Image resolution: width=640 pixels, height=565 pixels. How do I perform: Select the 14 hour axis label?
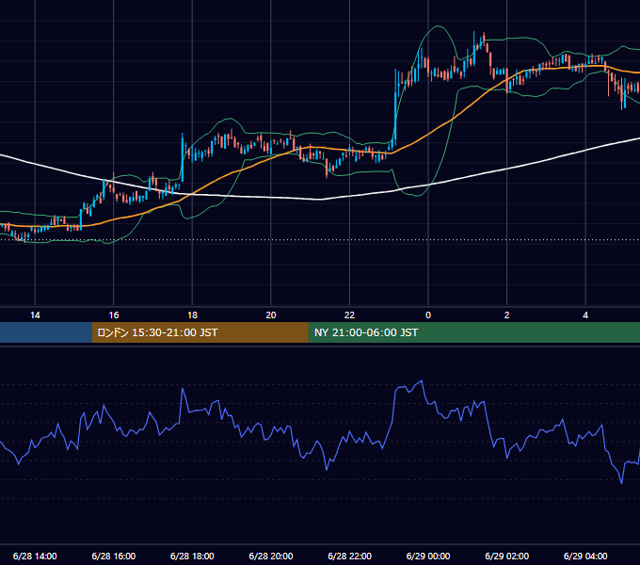coord(35,315)
